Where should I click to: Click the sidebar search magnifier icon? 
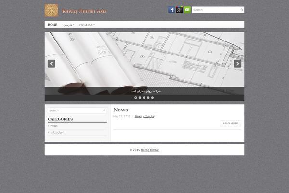tap(105, 110)
